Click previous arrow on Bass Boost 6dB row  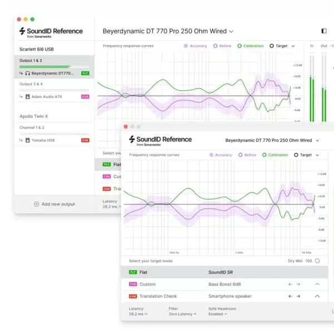[290, 284]
